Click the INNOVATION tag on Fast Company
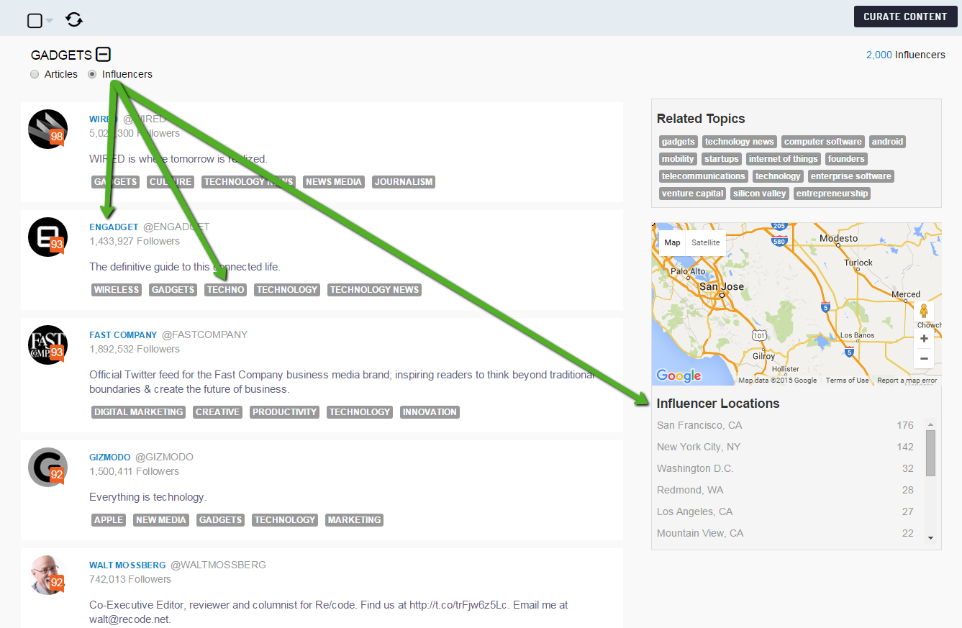The image size is (962, 628). click(430, 412)
